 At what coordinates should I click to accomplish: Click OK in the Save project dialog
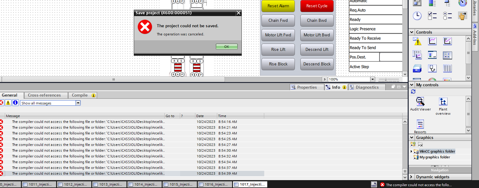(227, 47)
